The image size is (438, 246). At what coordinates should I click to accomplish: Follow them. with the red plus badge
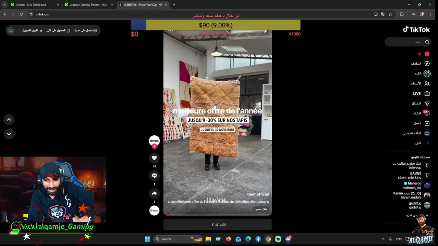tap(154, 146)
